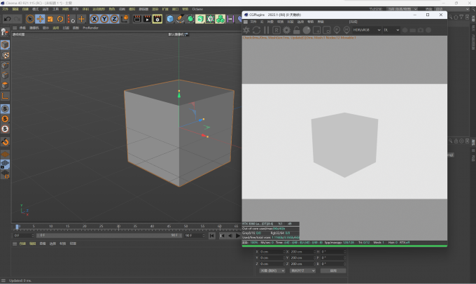Screen dimensions: 476x284
Task: Toggle Enable Snap magnet icon
Action: click(x=5, y=142)
